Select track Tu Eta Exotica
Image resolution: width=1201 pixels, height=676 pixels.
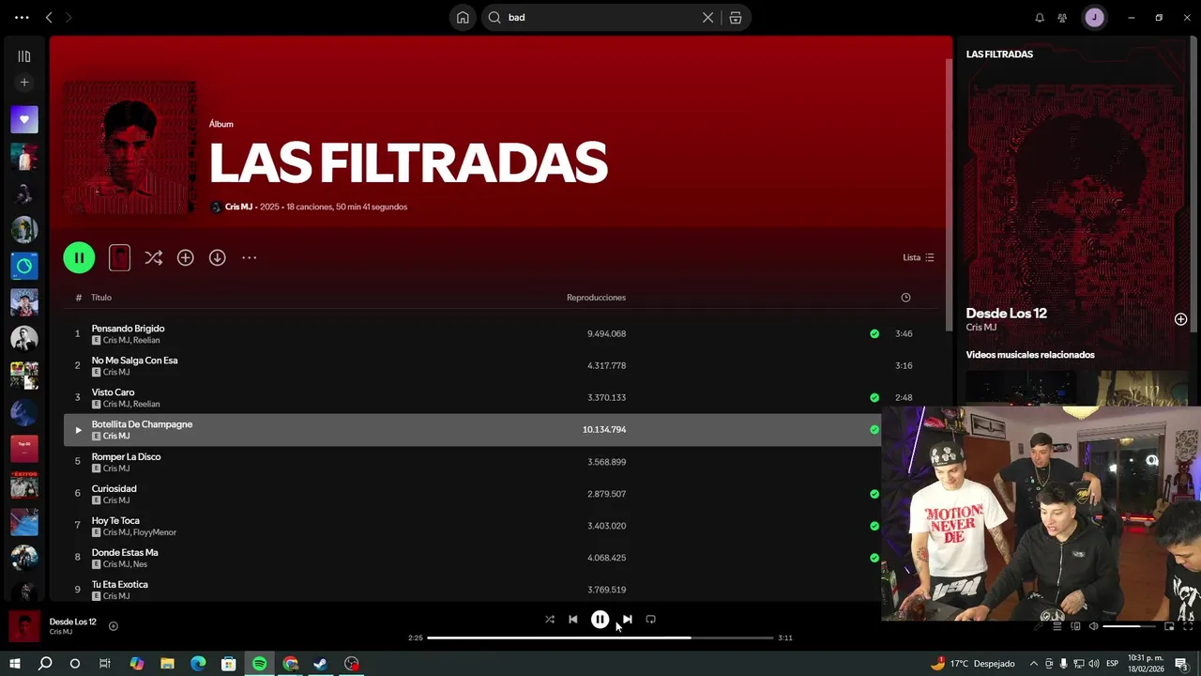119,585
